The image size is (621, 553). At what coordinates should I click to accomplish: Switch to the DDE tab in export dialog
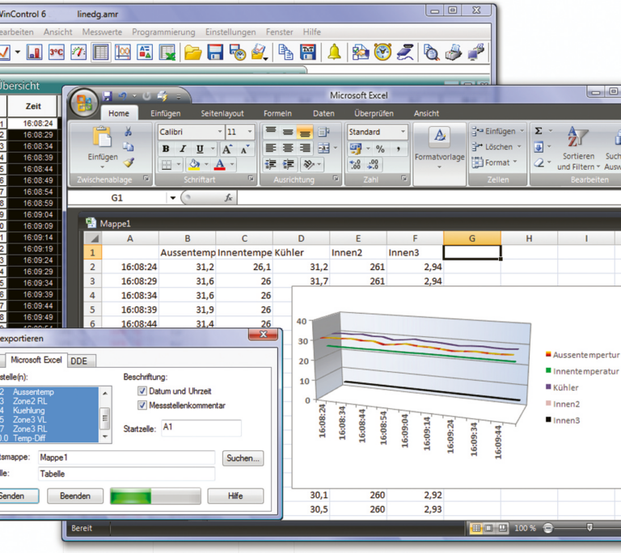(x=78, y=361)
